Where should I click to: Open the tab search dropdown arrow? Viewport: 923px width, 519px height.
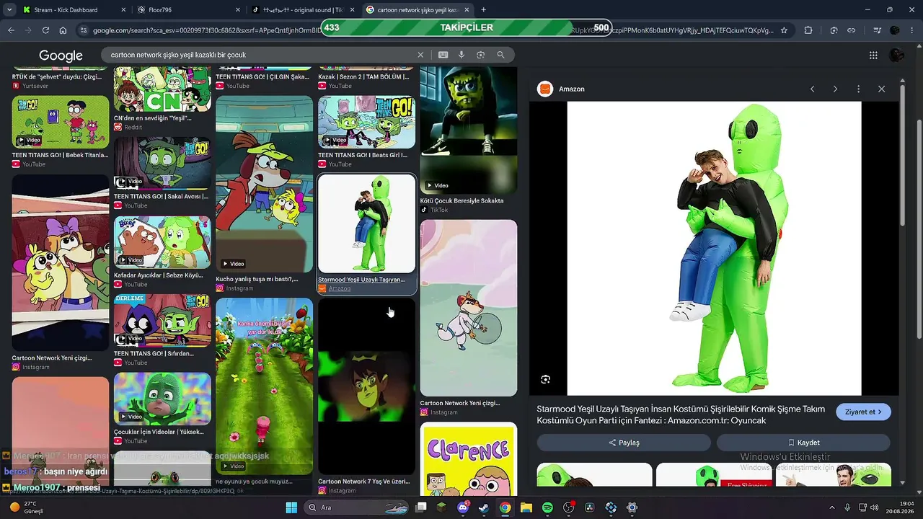[x=10, y=10]
